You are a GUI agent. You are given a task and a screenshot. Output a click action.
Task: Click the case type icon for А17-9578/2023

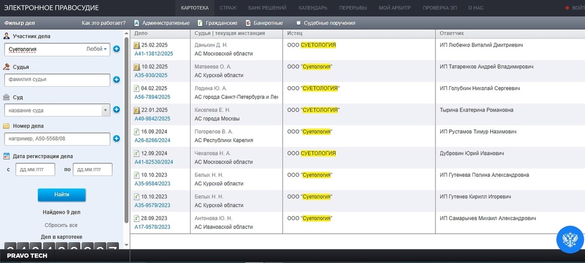[137, 219]
